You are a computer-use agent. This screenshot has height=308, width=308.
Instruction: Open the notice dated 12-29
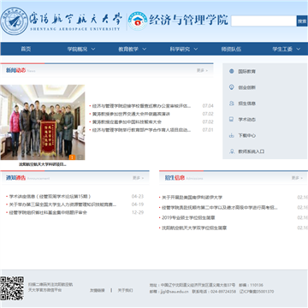(48, 212)
